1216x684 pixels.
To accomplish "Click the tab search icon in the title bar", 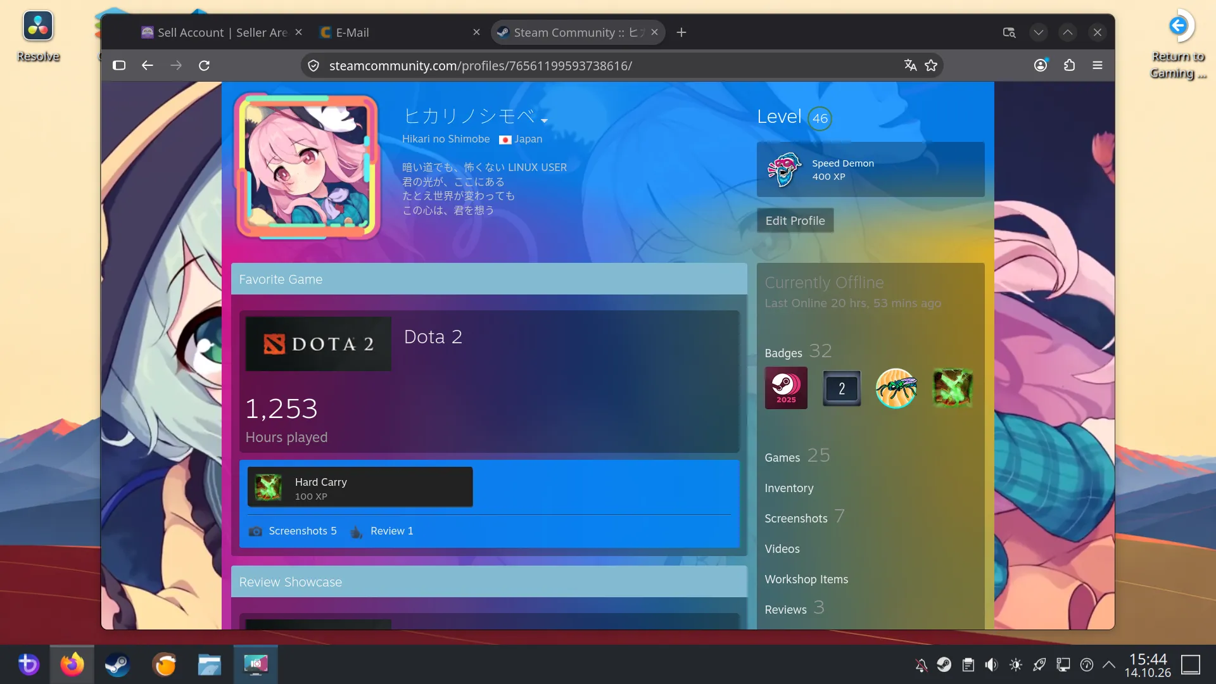I will tap(1009, 32).
